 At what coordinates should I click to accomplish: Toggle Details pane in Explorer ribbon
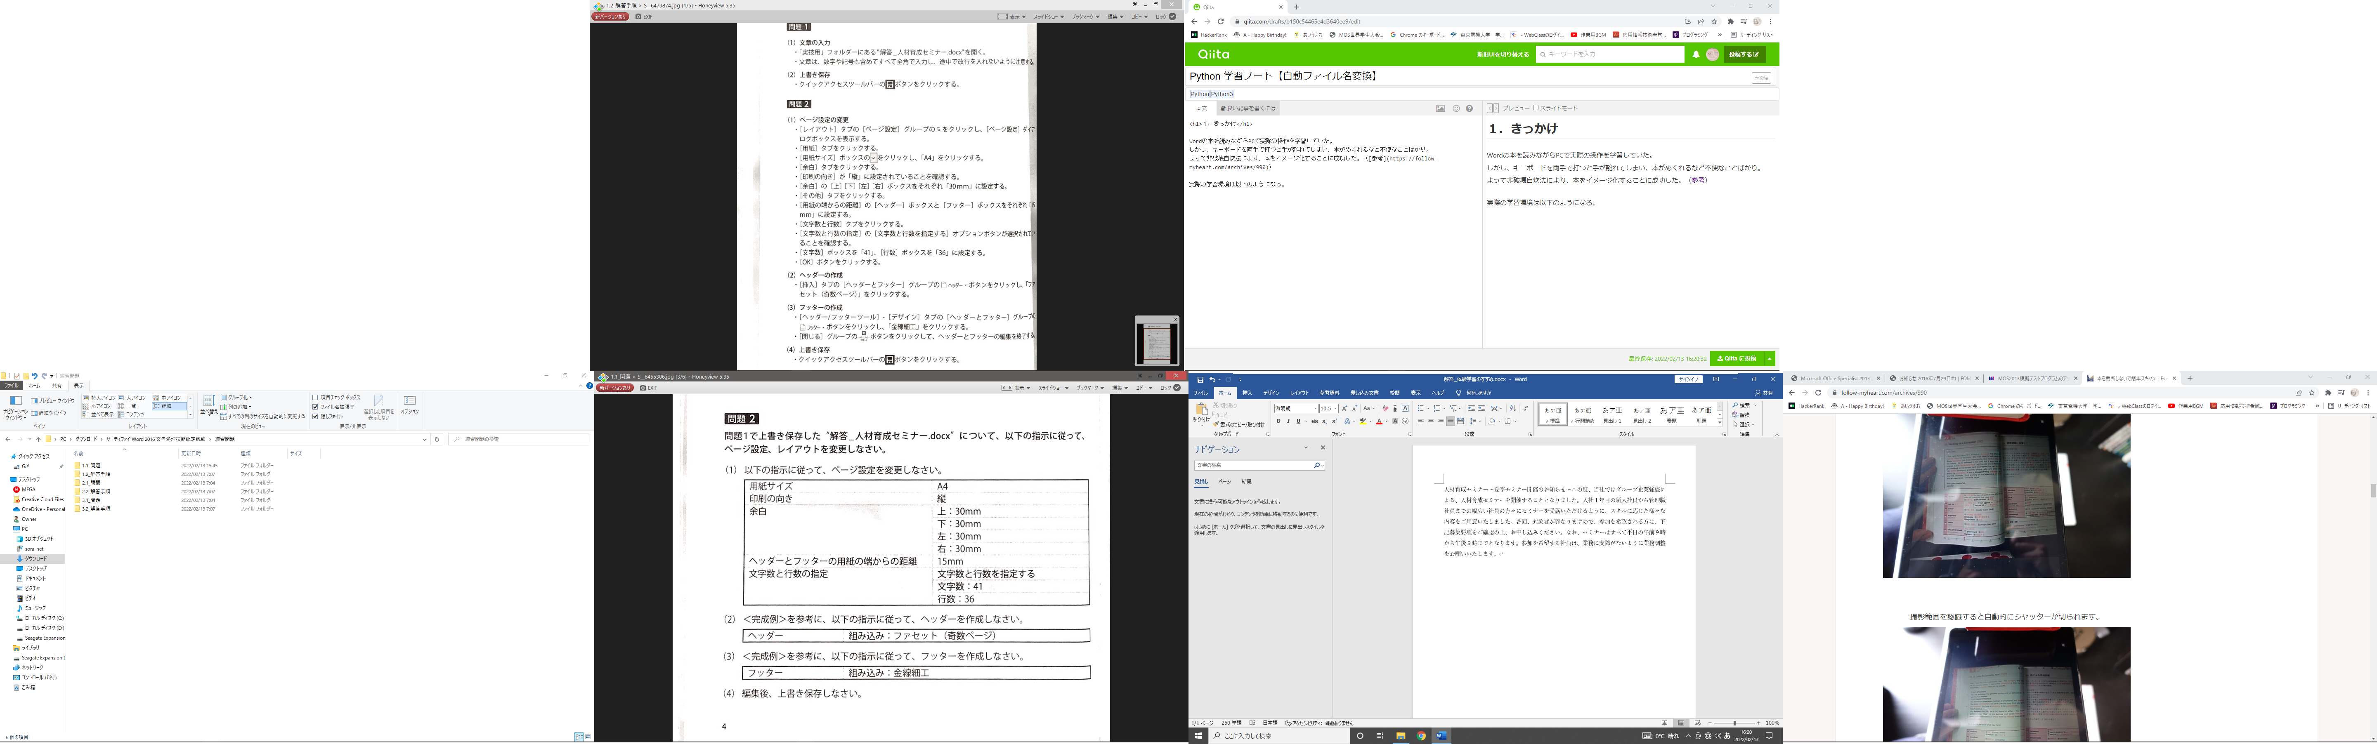(49, 413)
